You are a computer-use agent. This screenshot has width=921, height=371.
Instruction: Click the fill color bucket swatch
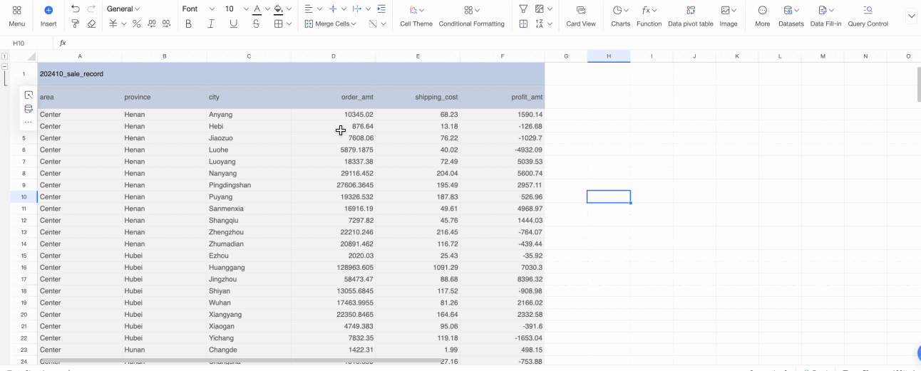click(277, 9)
